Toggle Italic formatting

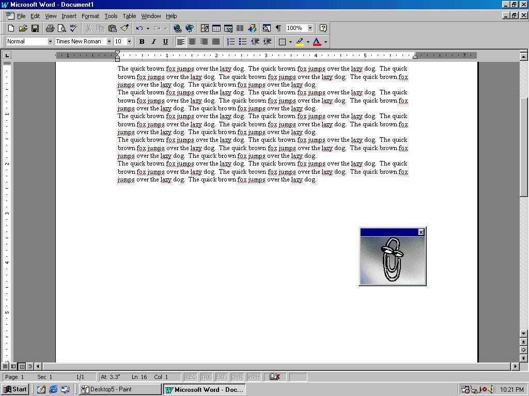pos(153,41)
